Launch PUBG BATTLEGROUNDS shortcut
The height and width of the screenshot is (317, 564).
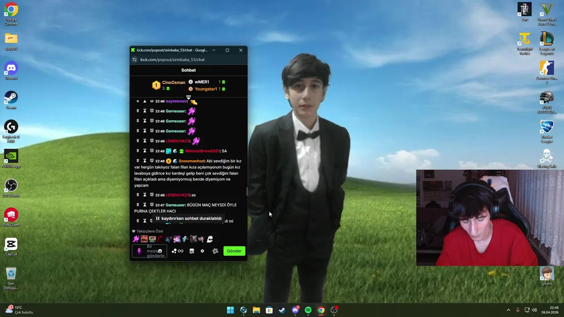[546, 102]
